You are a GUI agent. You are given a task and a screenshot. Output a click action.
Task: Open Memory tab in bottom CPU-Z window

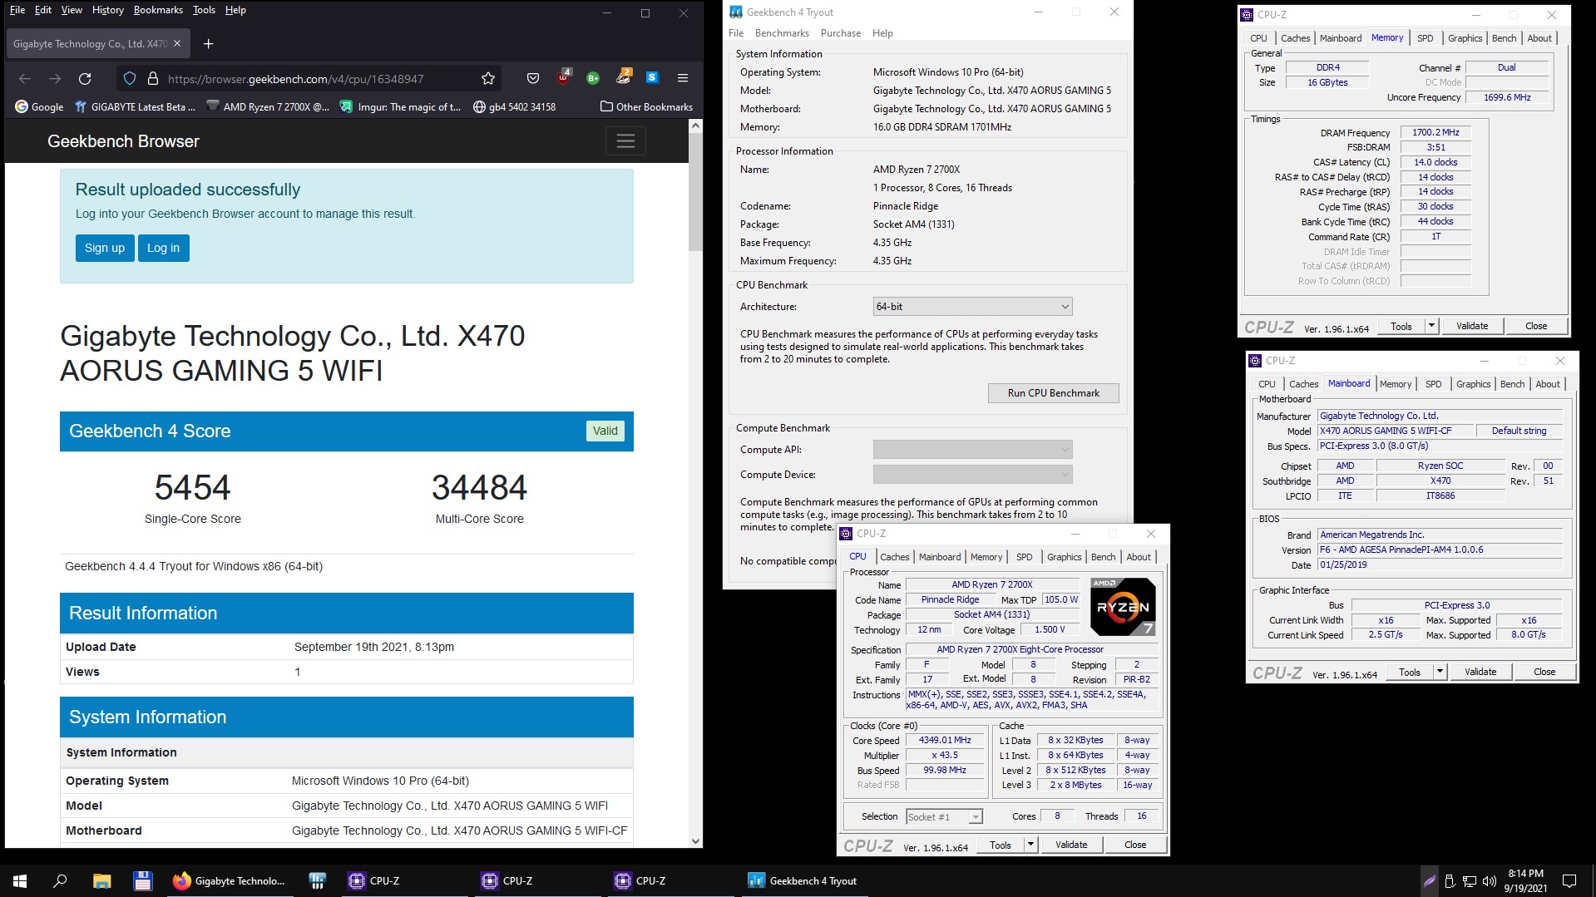pos(986,557)
